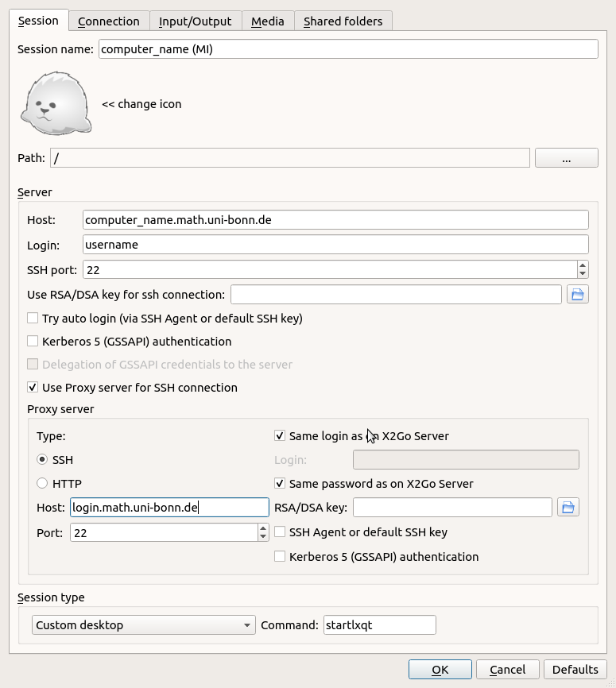Select HTTP proxy type radio button

click(42, 483)
